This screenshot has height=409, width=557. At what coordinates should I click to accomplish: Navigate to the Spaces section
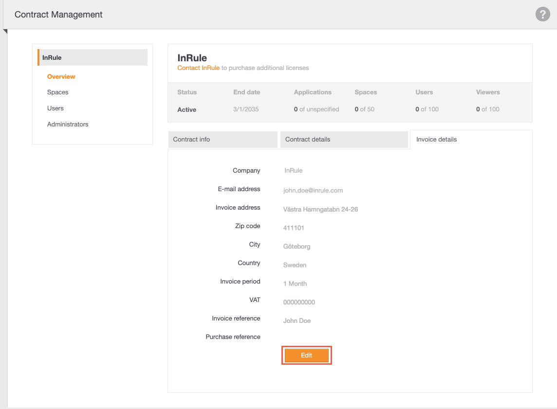pyautogui.click(x=57, y=92)
